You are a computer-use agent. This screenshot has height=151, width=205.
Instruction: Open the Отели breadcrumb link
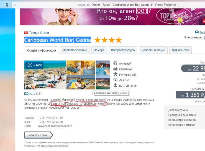coord(44,33)
